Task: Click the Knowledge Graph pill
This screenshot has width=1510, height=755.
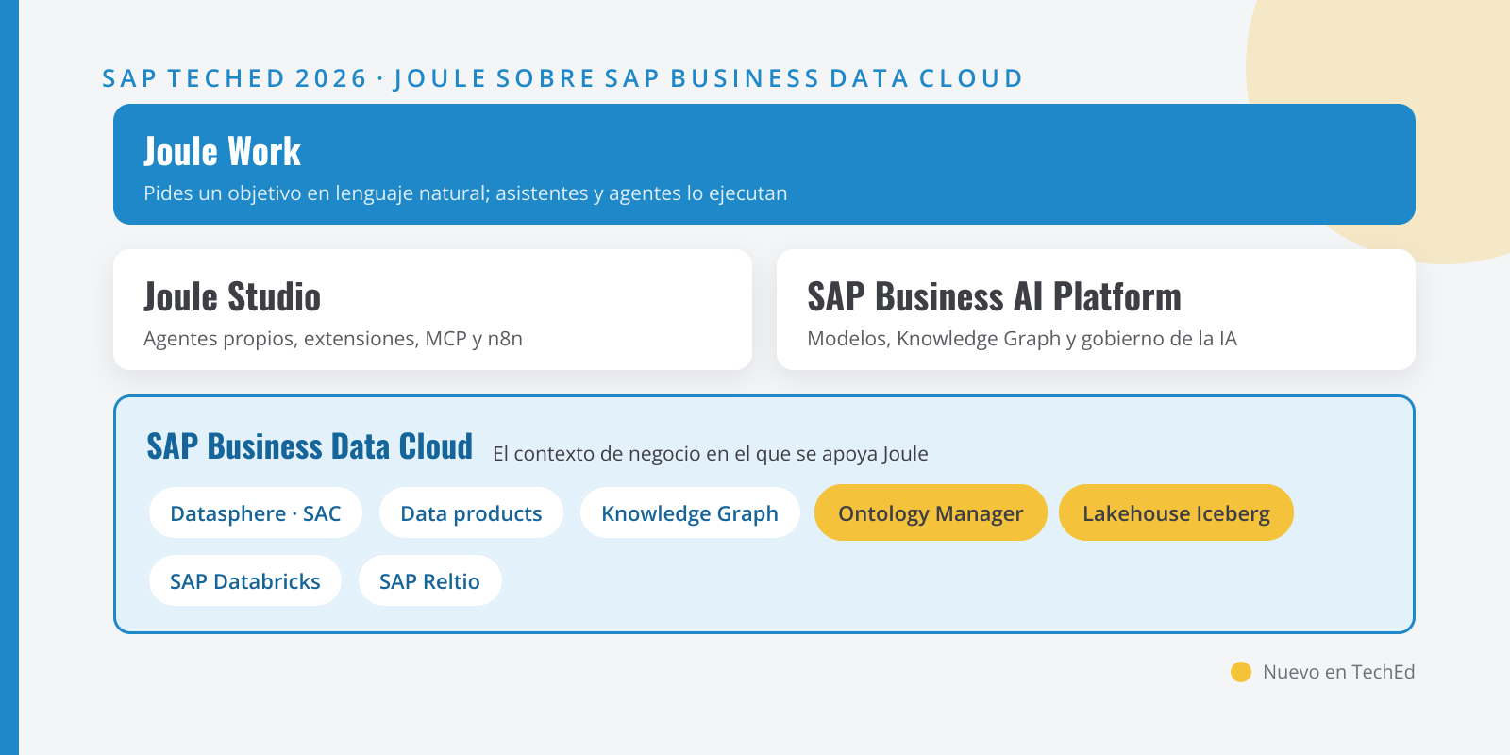Action: [690, 513]
